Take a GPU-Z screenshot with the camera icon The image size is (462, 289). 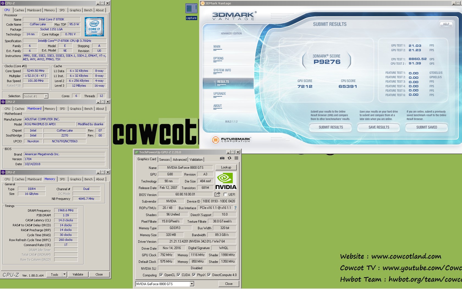click(x=222, y=158)
